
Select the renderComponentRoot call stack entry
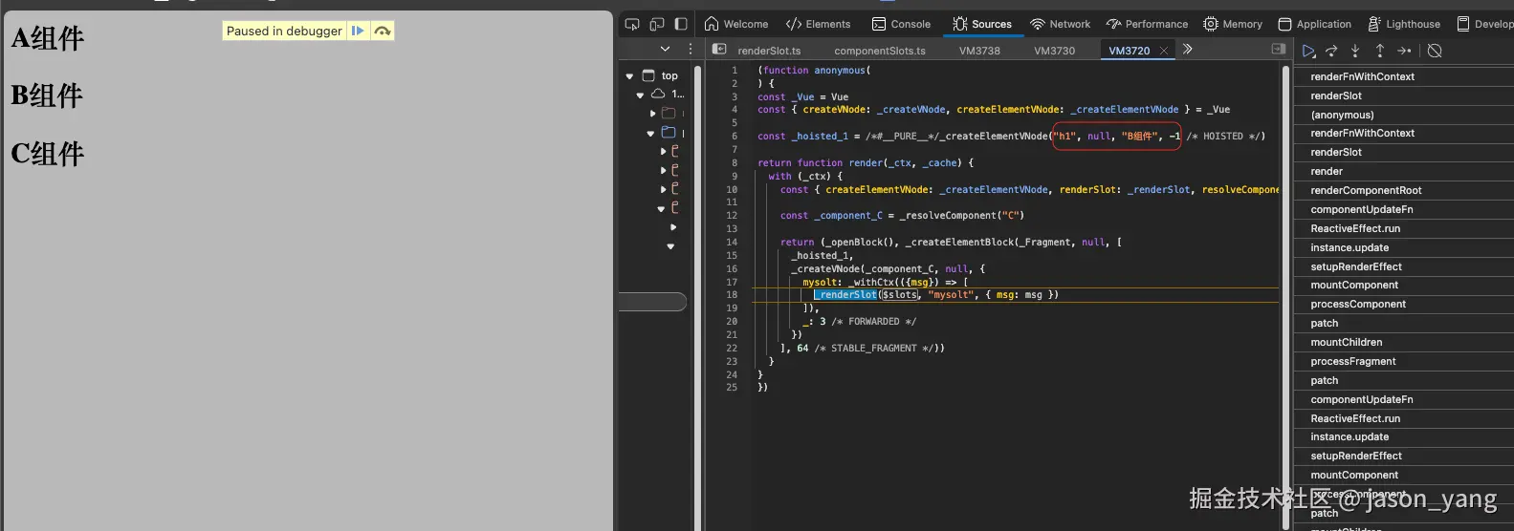tap(1366, 190)
